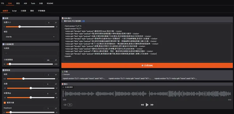
Task: Seek within the generated audio waveform
Action: tap(147, 94)
